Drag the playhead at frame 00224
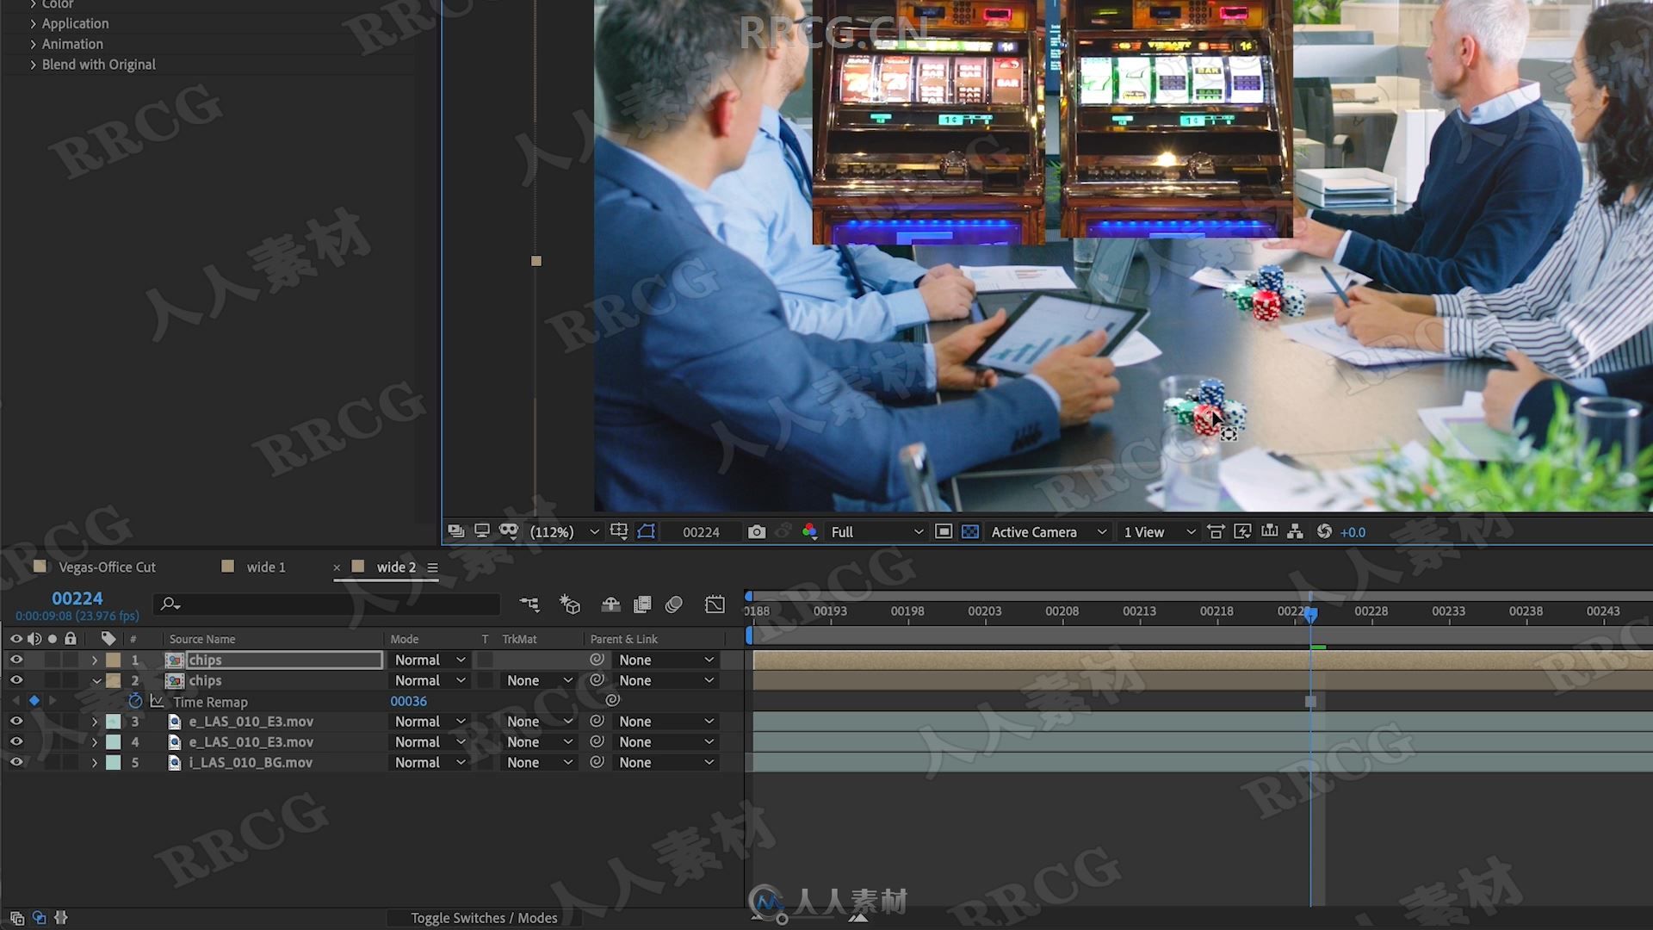 click(x=1311, y=614)
